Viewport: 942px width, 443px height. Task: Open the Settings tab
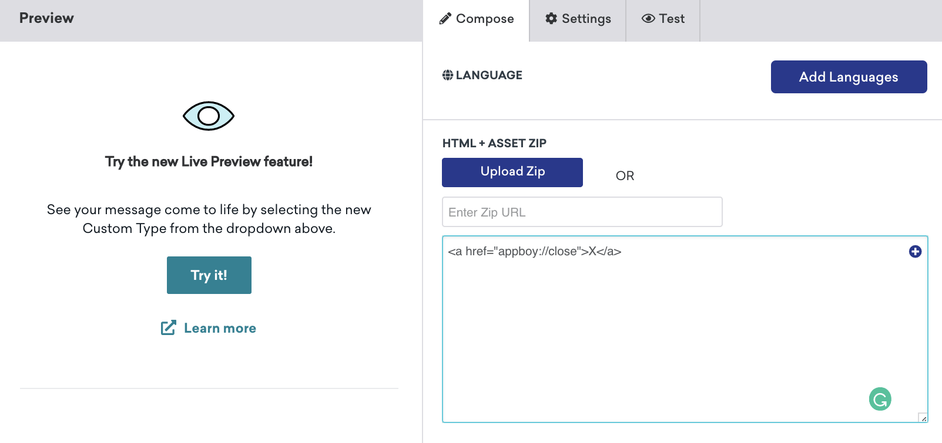pos(578,19)
